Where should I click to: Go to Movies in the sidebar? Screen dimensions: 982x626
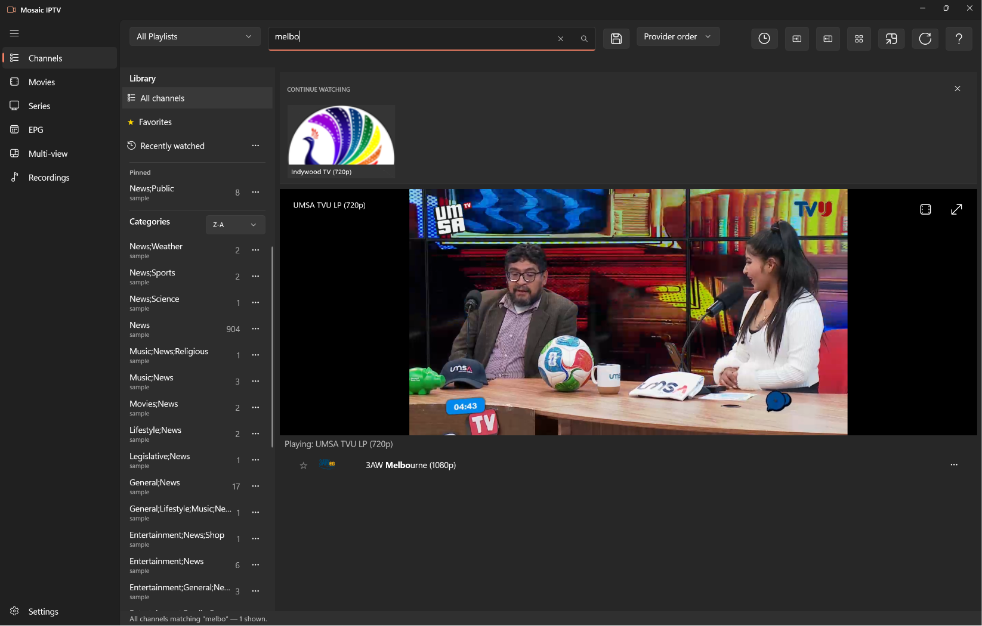pyautogui.click(x=60, y=82)
